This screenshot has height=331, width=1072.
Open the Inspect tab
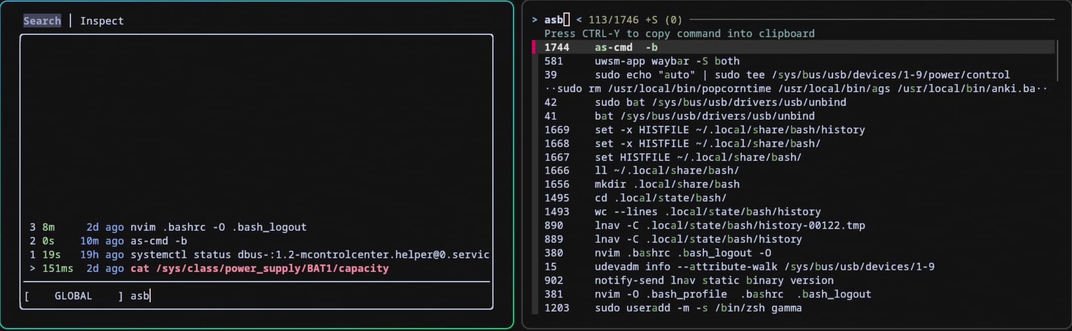101,21
